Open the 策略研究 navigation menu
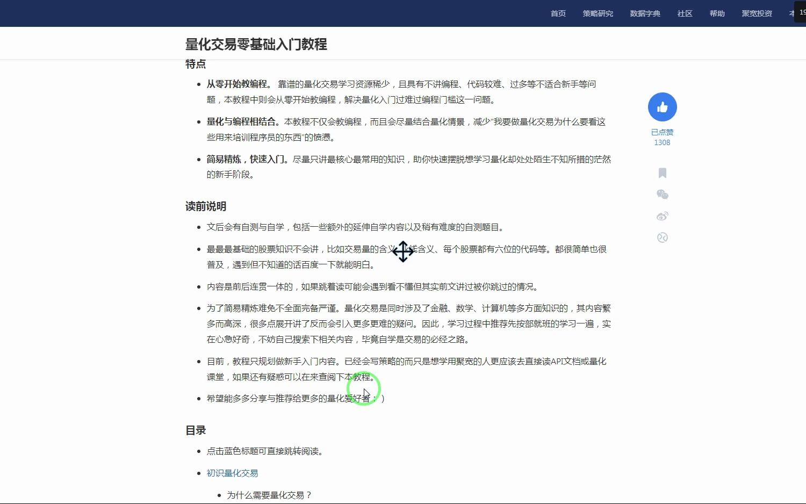The width and height of the screenshot is (806, 504). point(598,13)
